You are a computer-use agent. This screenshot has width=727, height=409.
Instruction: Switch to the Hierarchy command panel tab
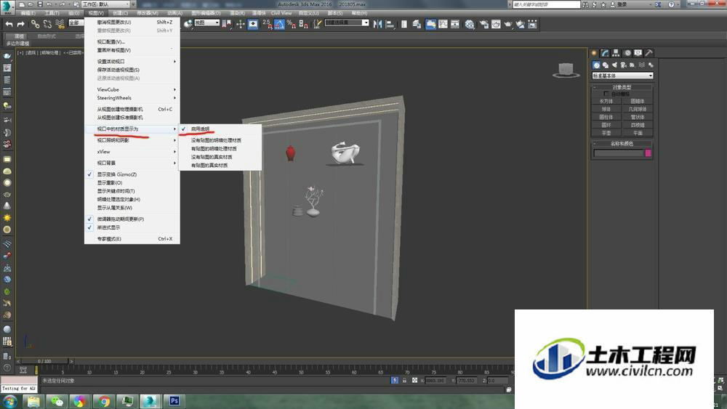click(616, 53)
